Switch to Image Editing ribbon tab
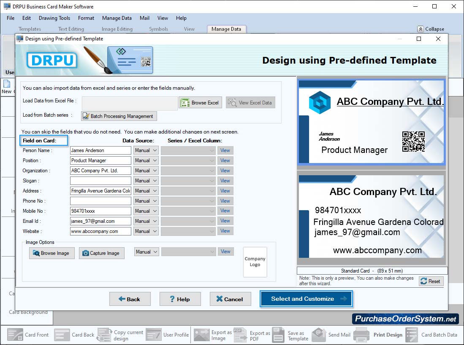Image resolution: width=464 pixels, height=345 pixels. click(117, 29)
